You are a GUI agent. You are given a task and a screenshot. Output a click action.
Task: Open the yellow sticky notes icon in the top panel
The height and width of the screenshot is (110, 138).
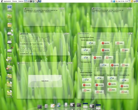(132, 1)
